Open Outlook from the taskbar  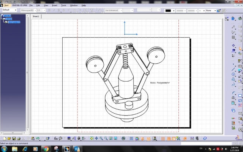(77, 149)
